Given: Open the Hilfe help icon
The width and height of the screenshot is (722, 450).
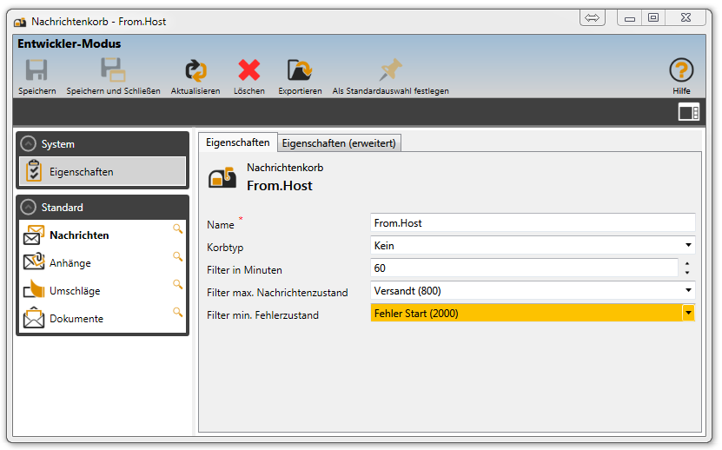Looking at the screenshot, I should tap(681, 71).
